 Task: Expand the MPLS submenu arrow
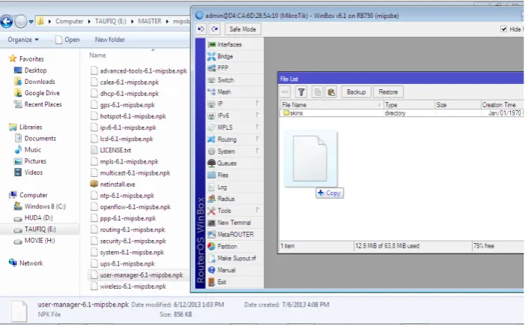click(258, 127)
